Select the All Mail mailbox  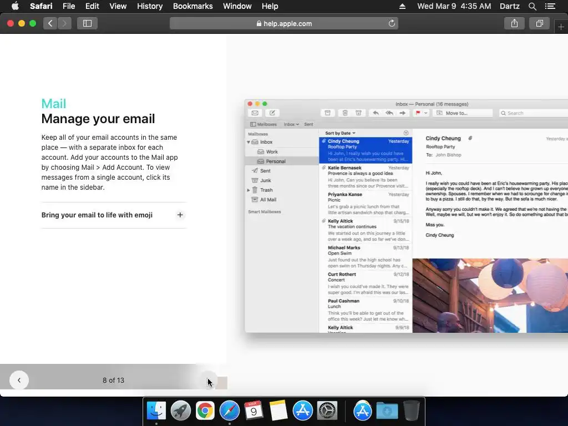point(281,200)
